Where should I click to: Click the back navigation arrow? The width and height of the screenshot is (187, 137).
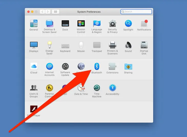coord(42,12)
